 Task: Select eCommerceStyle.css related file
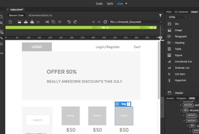(40, 15)
